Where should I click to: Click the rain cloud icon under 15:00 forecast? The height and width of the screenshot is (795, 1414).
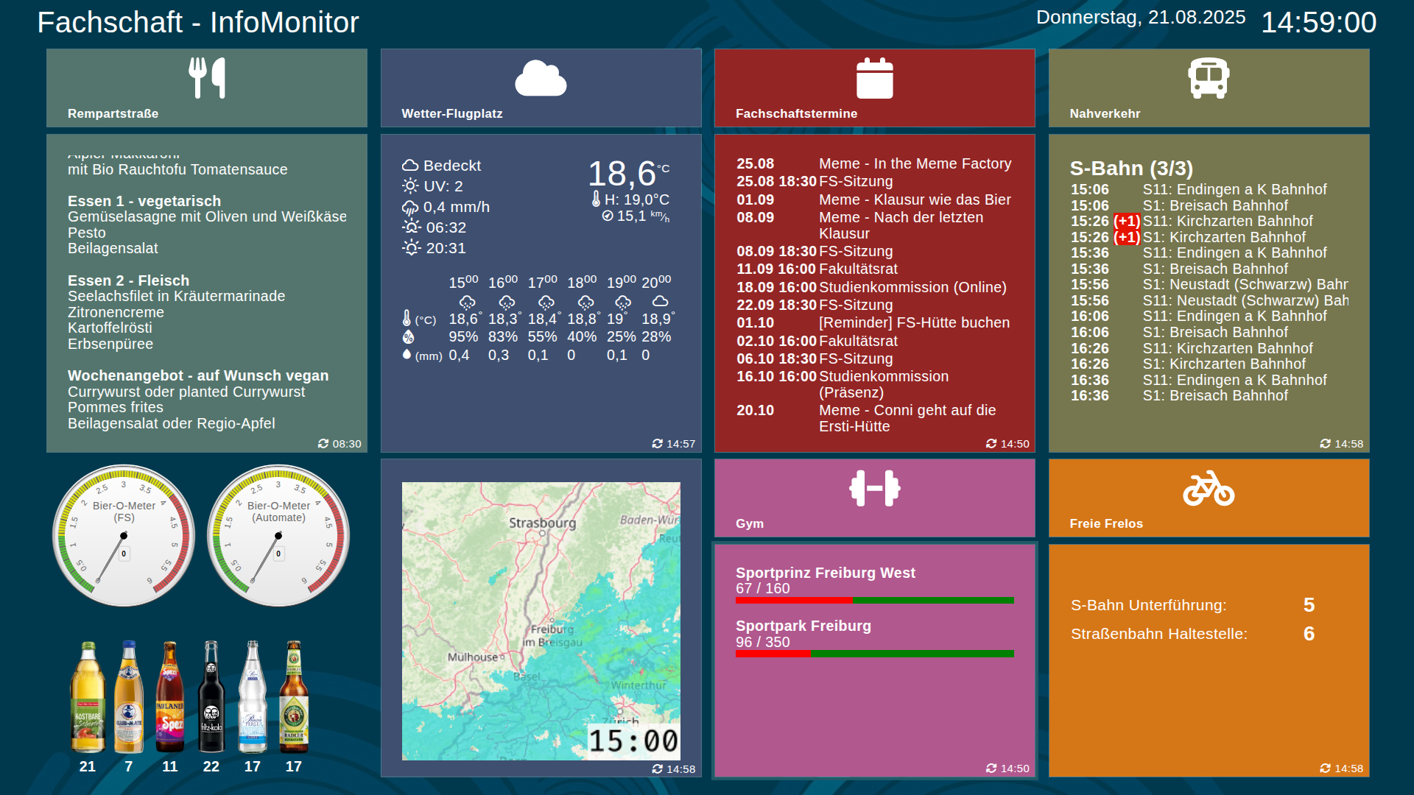point(467,303)
